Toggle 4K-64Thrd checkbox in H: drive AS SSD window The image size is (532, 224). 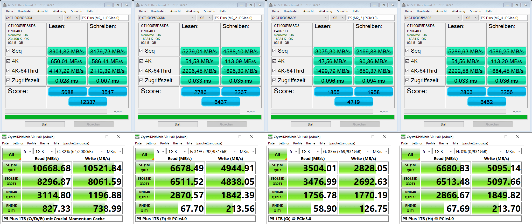tap(407, 71)
